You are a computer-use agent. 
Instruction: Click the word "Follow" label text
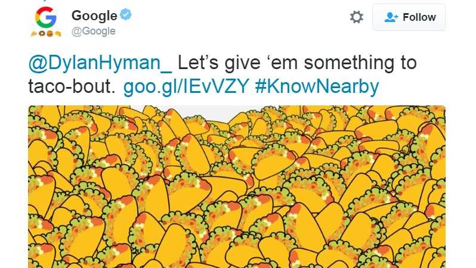pyautogui.click(x=419, y=17)
